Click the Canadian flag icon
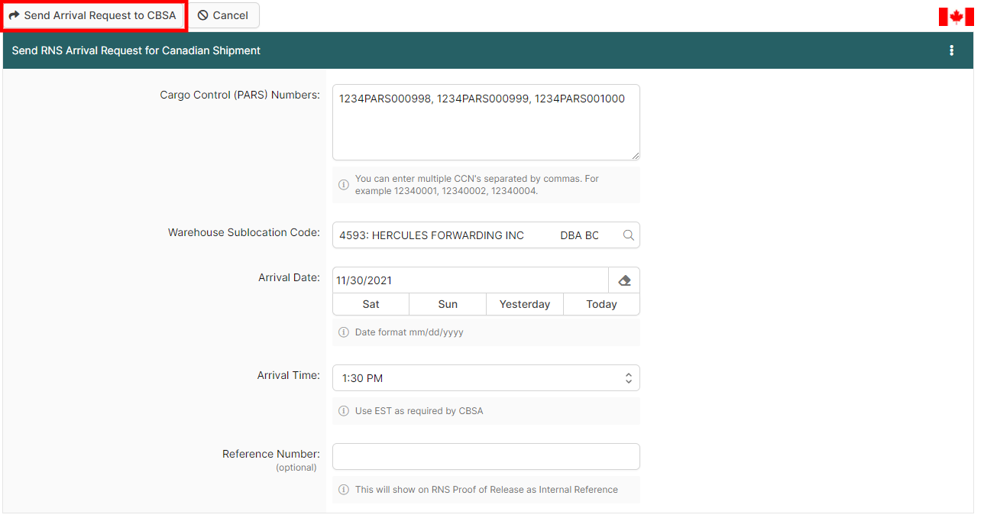984x518 pixels. 956,17
